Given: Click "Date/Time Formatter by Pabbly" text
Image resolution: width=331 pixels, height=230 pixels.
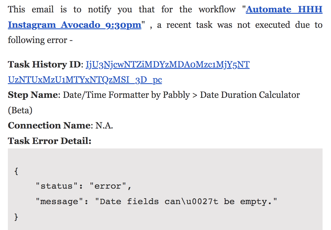Looking at the screenshot, I should pos(126,95).
